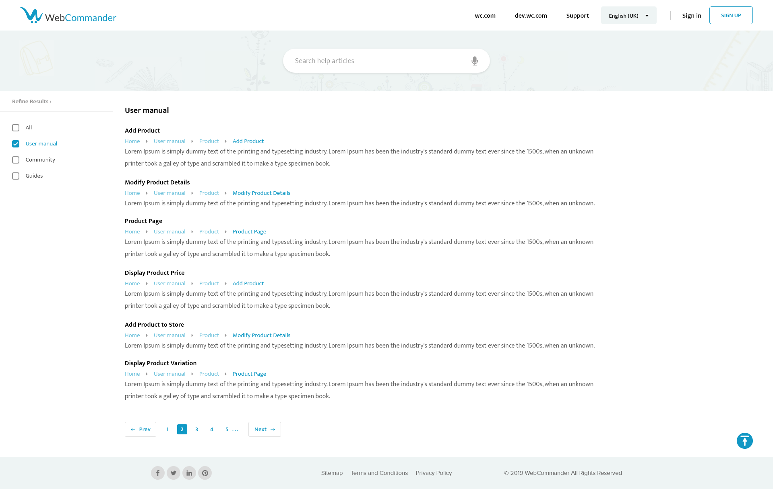Open the Facebook social icon

click(x=158, y=473)
